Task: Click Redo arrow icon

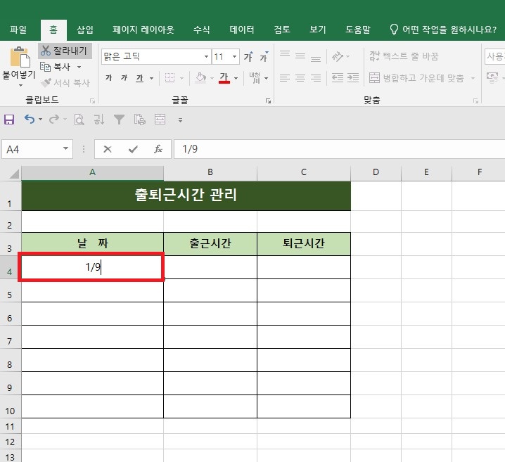Action: (x=54, y=120)
